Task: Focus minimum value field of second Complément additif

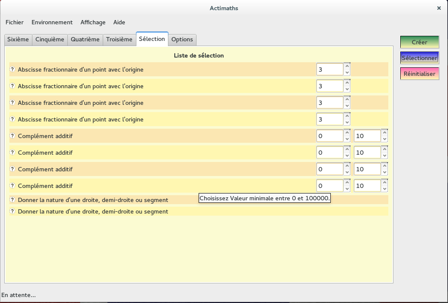Action: (x=329, y=153)
